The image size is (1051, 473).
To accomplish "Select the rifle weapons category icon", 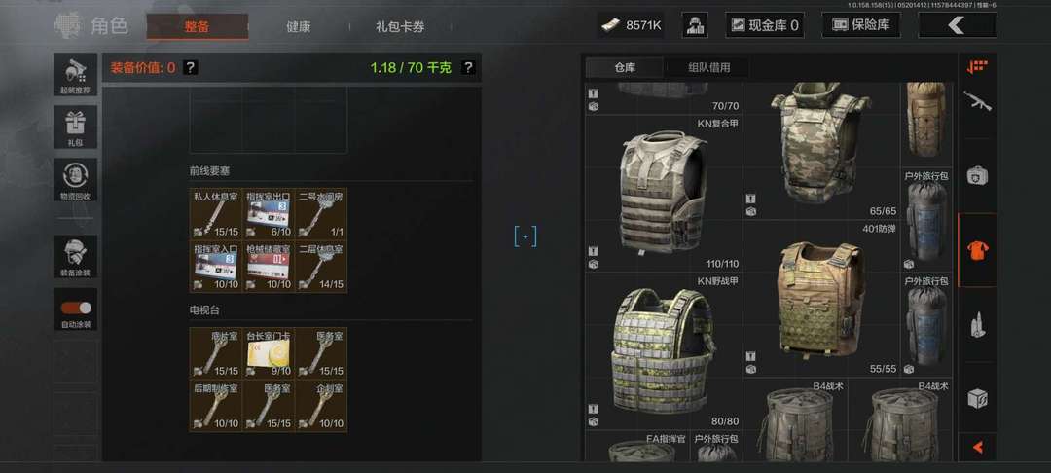I will [x=977, y=102].
